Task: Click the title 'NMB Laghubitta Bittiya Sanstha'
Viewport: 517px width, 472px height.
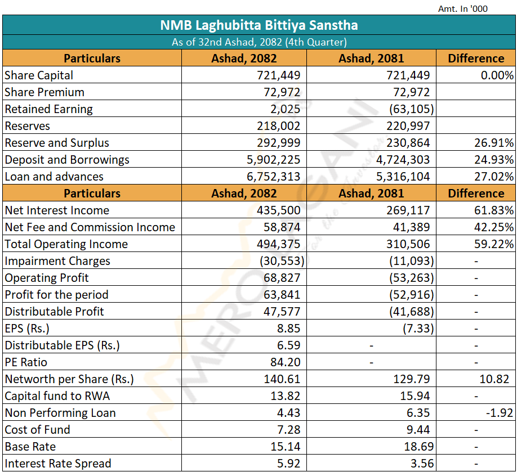Action: [x=259, y=25]
